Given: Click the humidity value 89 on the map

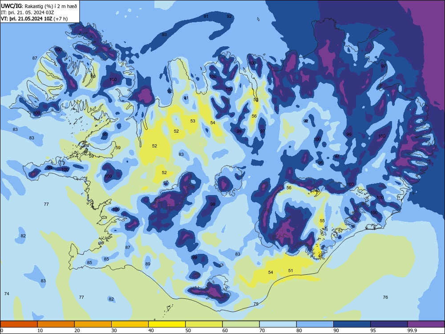Looking at the screenshot, I should [148, 264].
